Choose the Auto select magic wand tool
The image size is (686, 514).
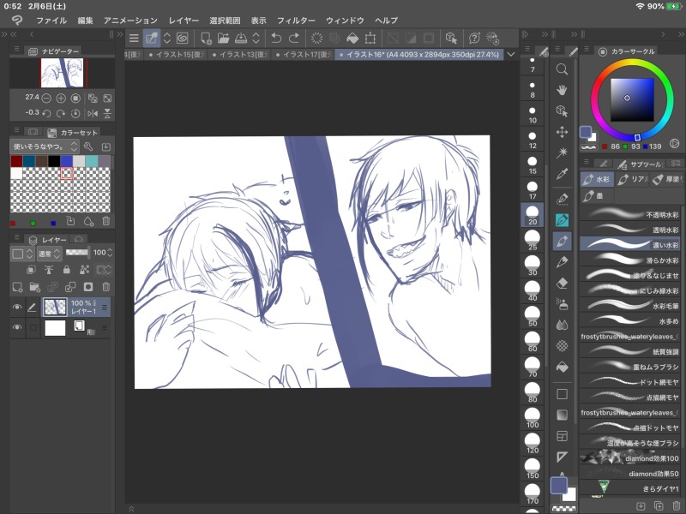[563, 152]
